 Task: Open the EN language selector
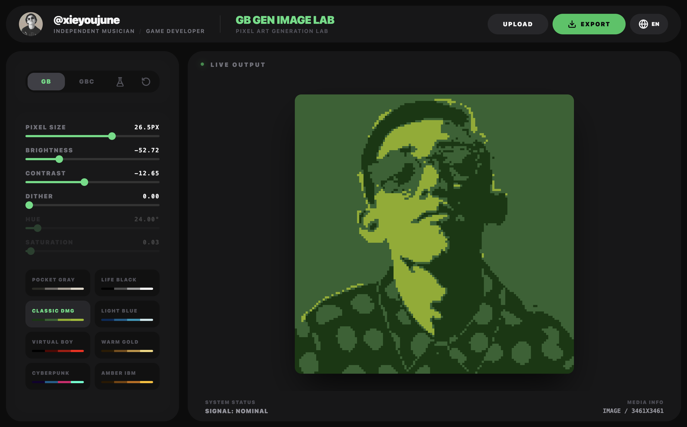pos(649,24)
